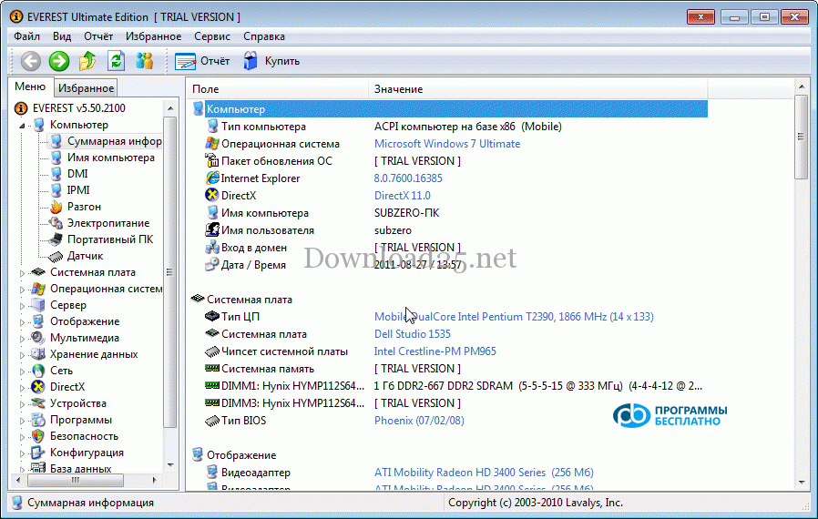
Task: Select the SUBZERO-ПК value
Action: 406,213
